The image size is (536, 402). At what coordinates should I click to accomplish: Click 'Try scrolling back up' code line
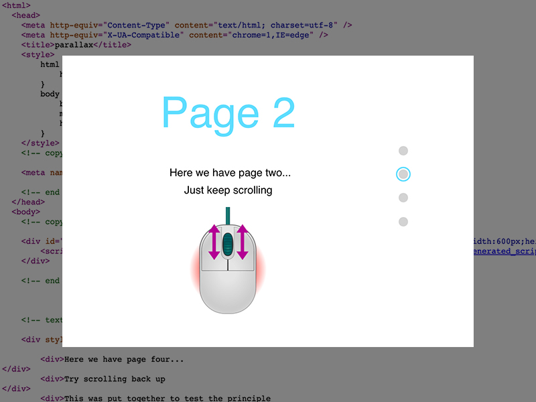[115, 379]
